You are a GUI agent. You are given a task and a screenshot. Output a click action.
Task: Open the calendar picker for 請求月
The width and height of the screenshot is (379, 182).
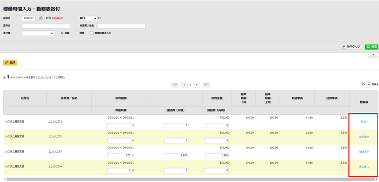coord(41,18)
